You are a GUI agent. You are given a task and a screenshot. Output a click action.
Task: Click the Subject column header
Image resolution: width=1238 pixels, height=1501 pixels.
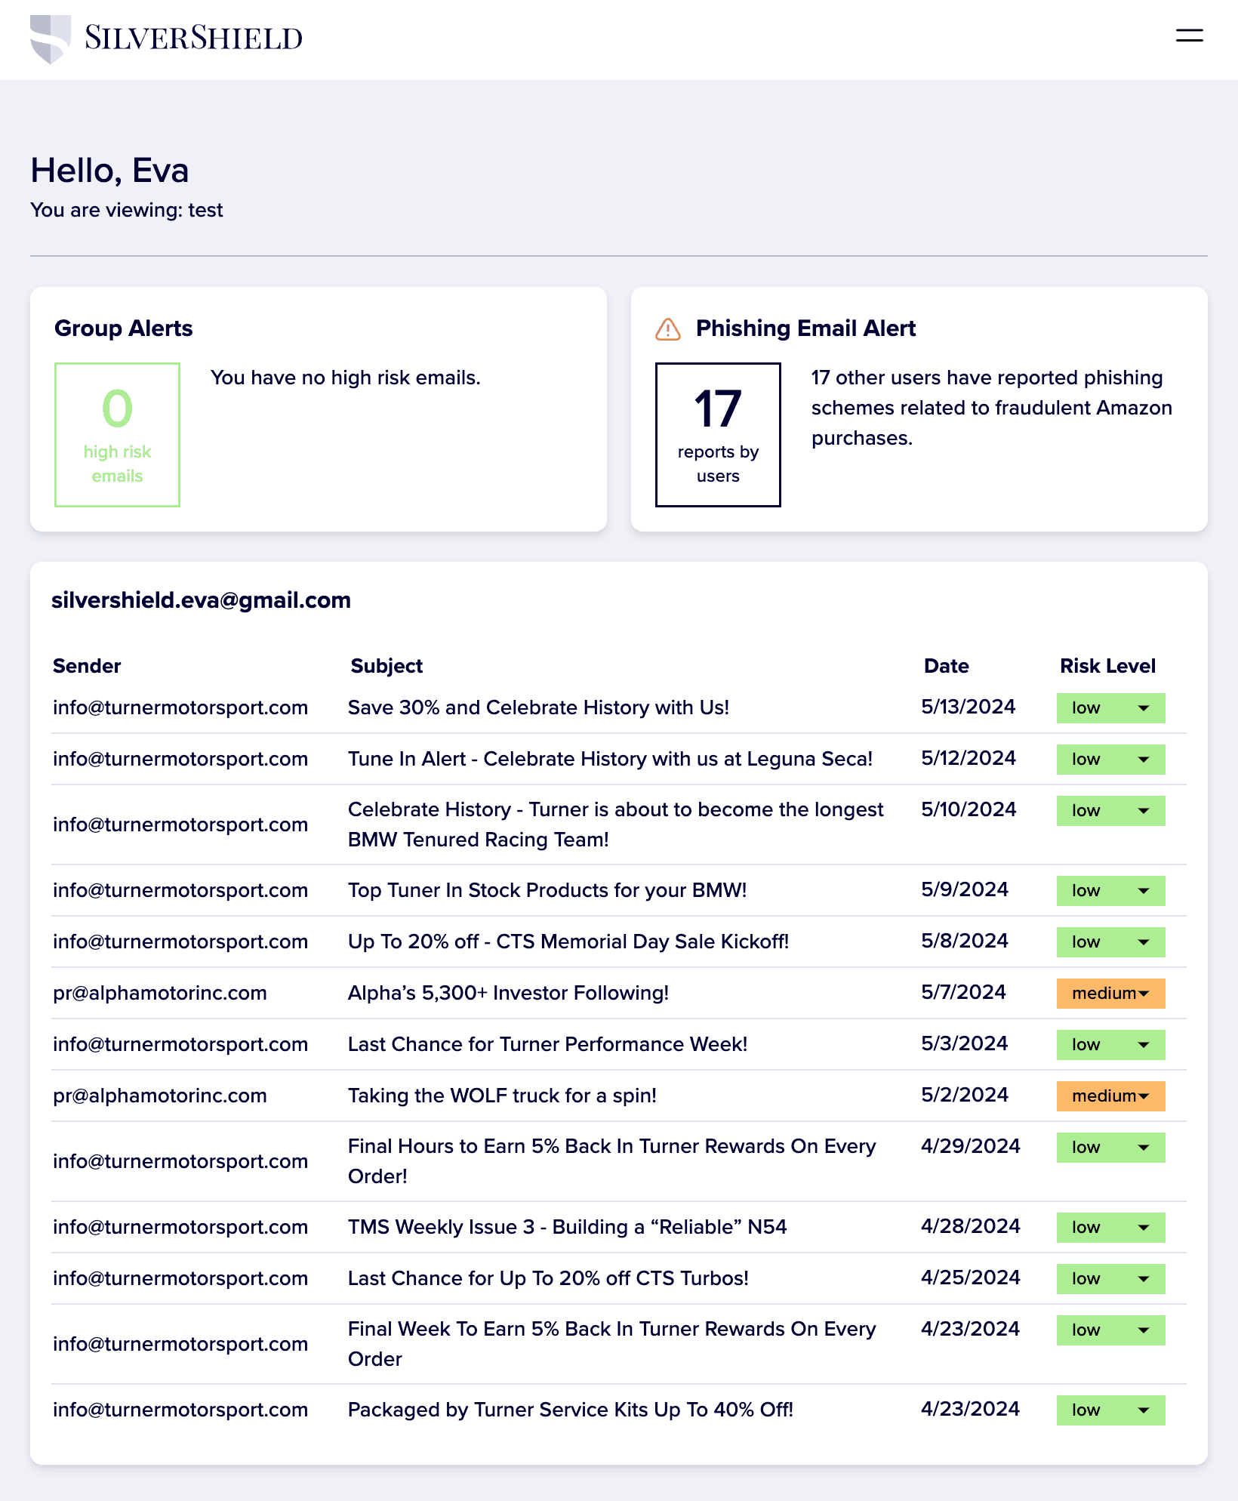coord(386,666)
